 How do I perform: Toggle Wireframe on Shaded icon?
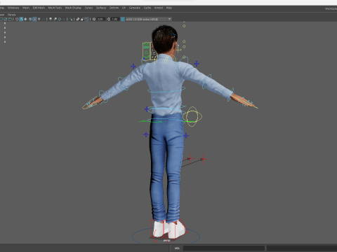click(30, 19)
